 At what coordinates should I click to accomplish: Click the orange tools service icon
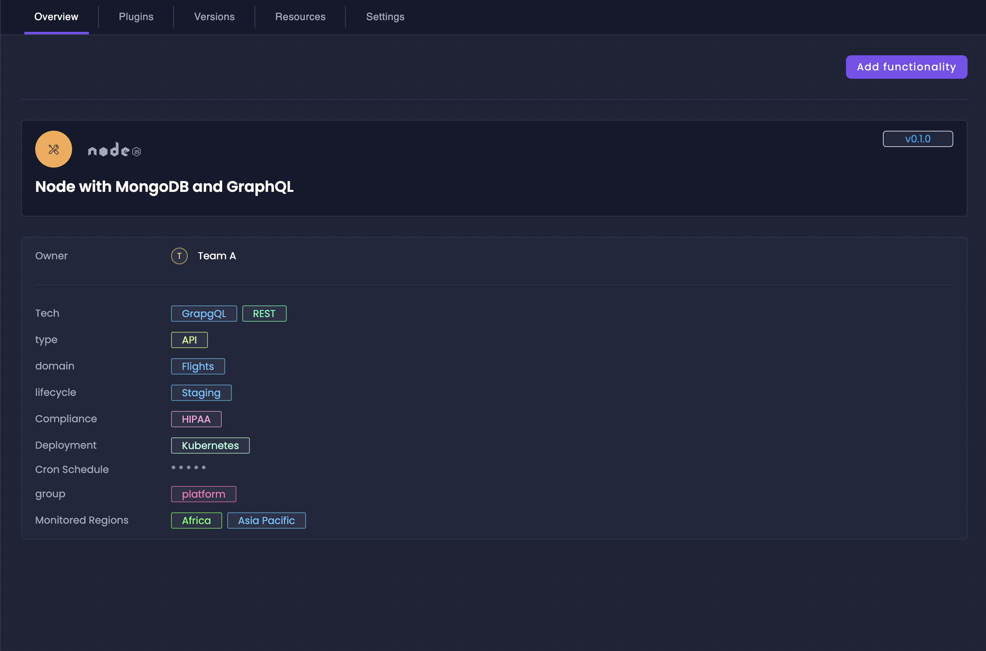point(54,149)
